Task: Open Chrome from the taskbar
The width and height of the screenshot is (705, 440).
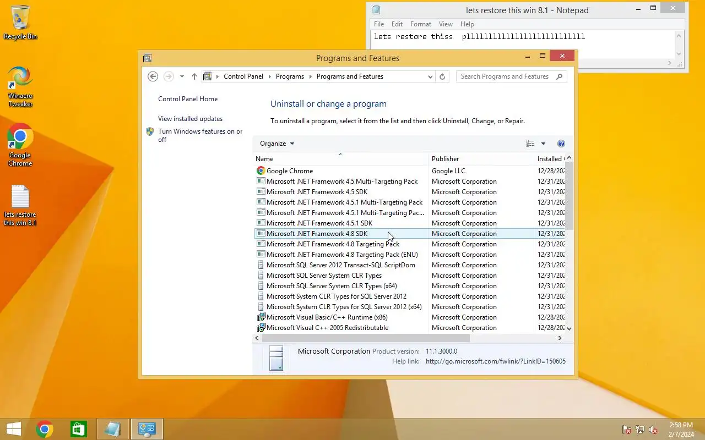Action: click(x=45, y=429)
